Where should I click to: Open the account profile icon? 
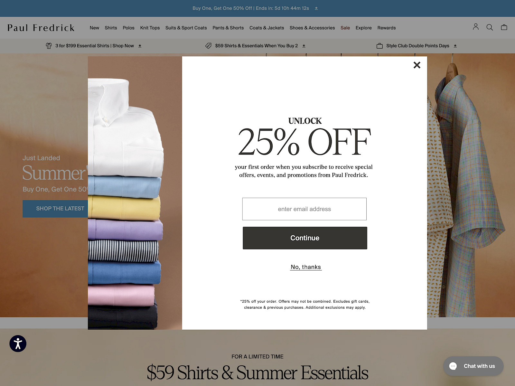[x=476, y=27]
